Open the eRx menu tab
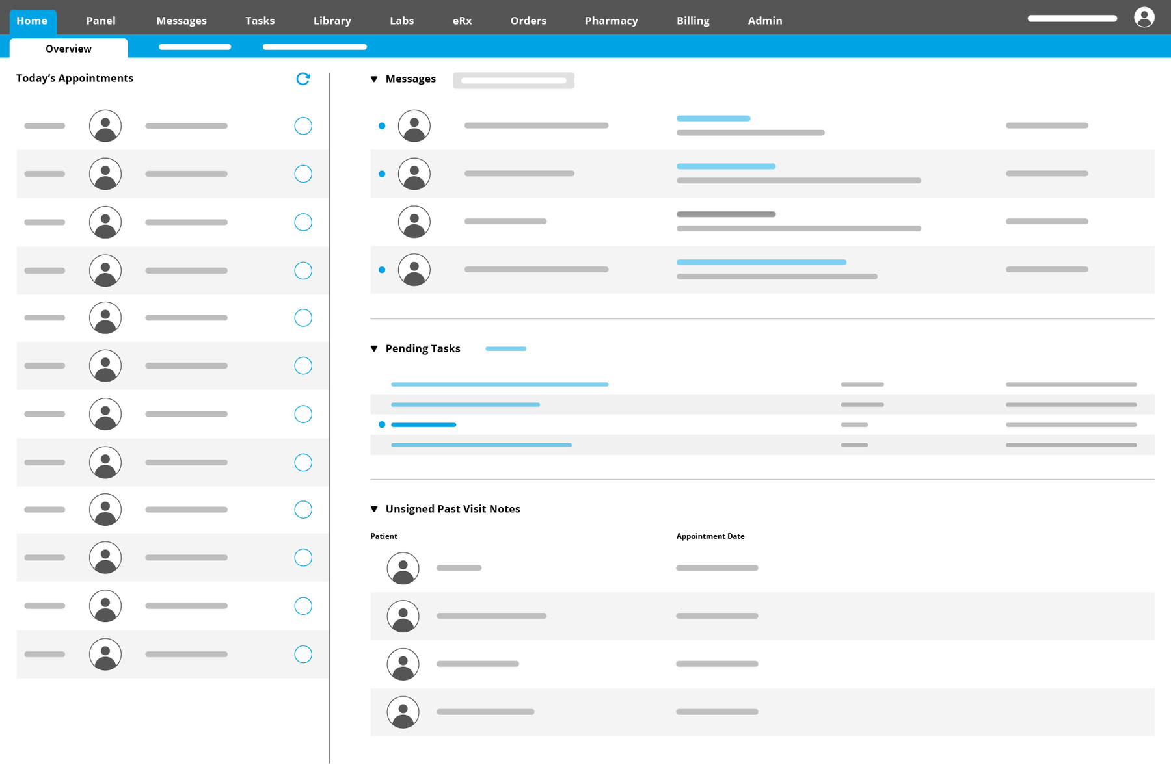 pyautogui.click(x=462, y=21)
